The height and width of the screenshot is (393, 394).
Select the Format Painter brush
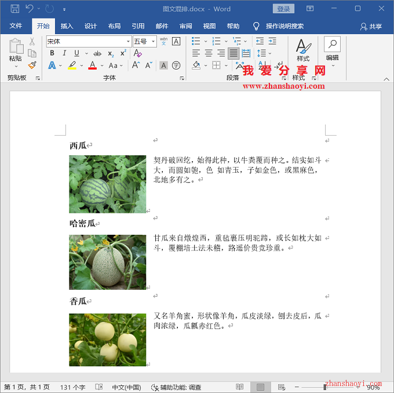pos(32,65)
